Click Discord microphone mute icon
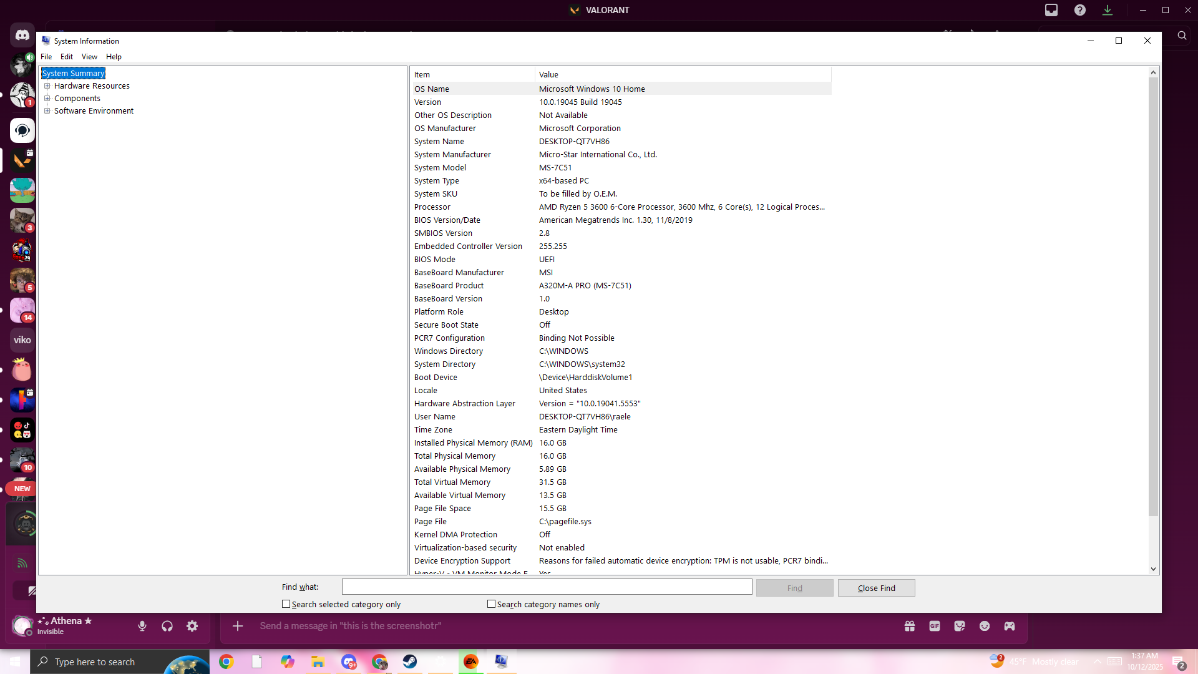1198x674 pixels. pos(142,626)
